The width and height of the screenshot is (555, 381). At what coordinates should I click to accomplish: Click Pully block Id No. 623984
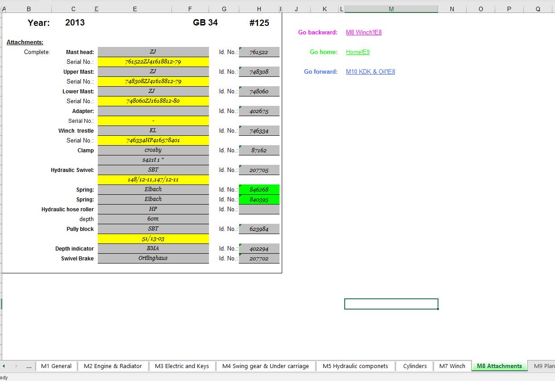pyautogui.click(x=259, y=229)
